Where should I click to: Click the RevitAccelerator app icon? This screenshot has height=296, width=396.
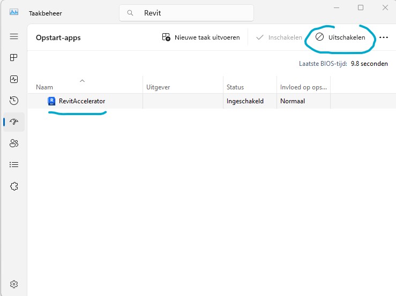51,101
